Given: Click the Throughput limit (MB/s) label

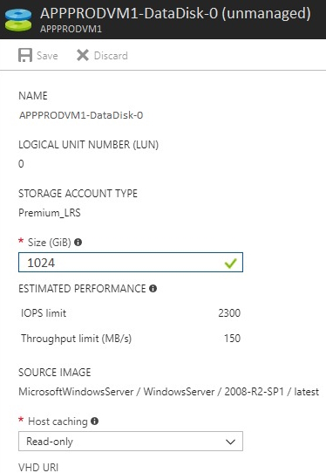Looking at the screenshot, I should [76, 339].
